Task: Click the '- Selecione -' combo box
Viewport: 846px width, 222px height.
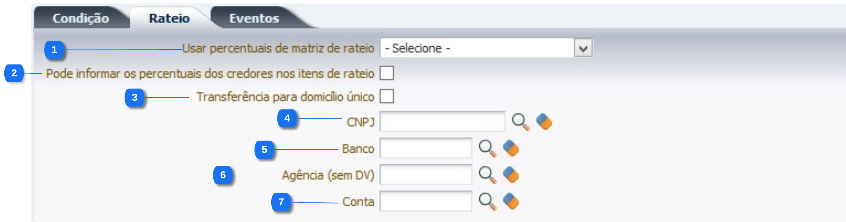Action: click(477, 48)
